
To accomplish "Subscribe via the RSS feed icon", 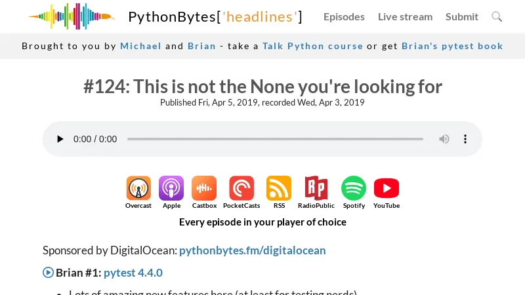I will (279, 189).
